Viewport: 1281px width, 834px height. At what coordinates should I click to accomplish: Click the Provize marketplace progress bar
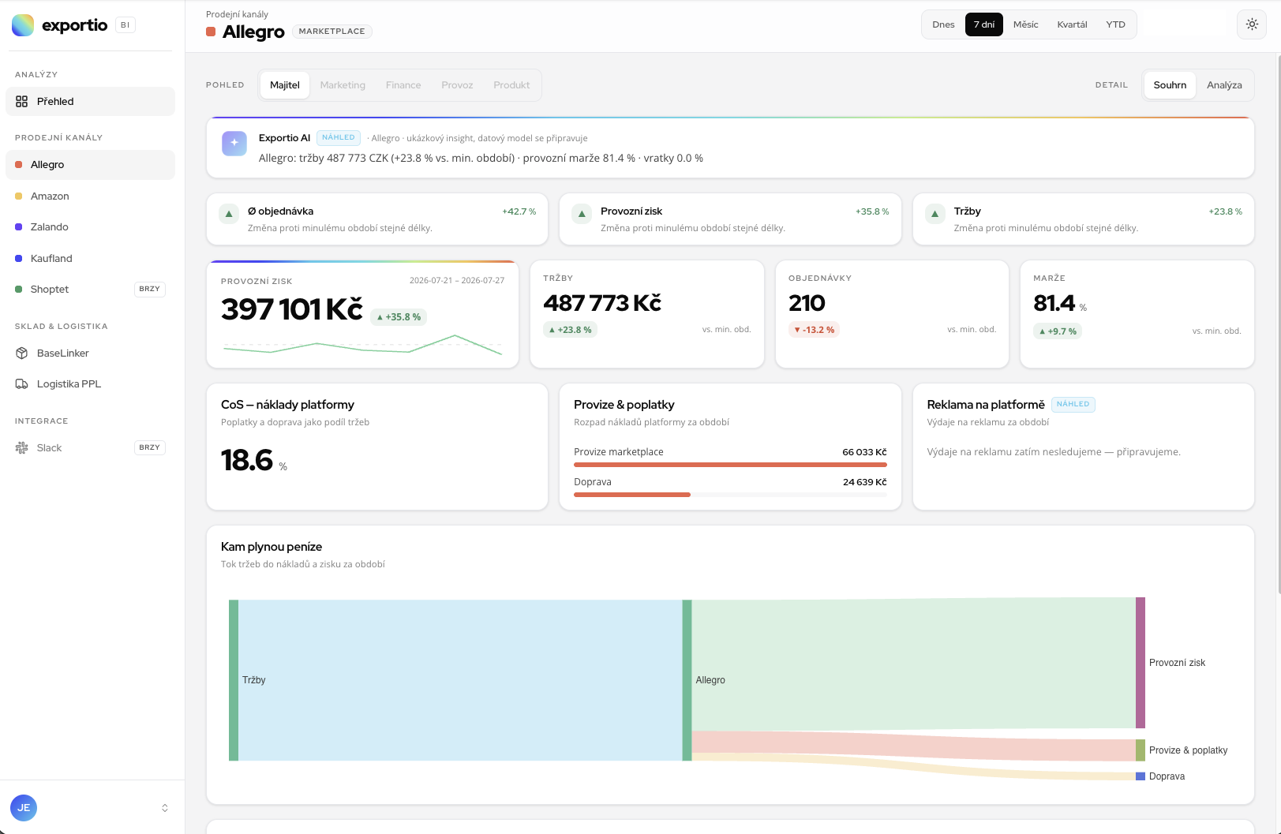[x=730, y=465]
